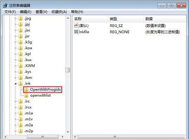Click the tree pane horizontal scroll right arrow
Viewport: 189px width, 139px height.
[x=62, y=137]
